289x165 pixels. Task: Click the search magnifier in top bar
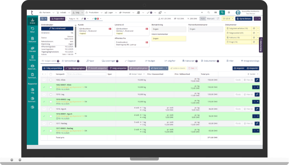coord(209,13)
